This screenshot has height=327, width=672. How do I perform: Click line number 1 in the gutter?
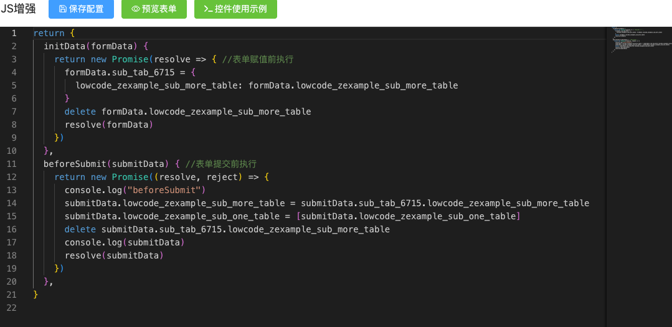(x=14, y=33)
